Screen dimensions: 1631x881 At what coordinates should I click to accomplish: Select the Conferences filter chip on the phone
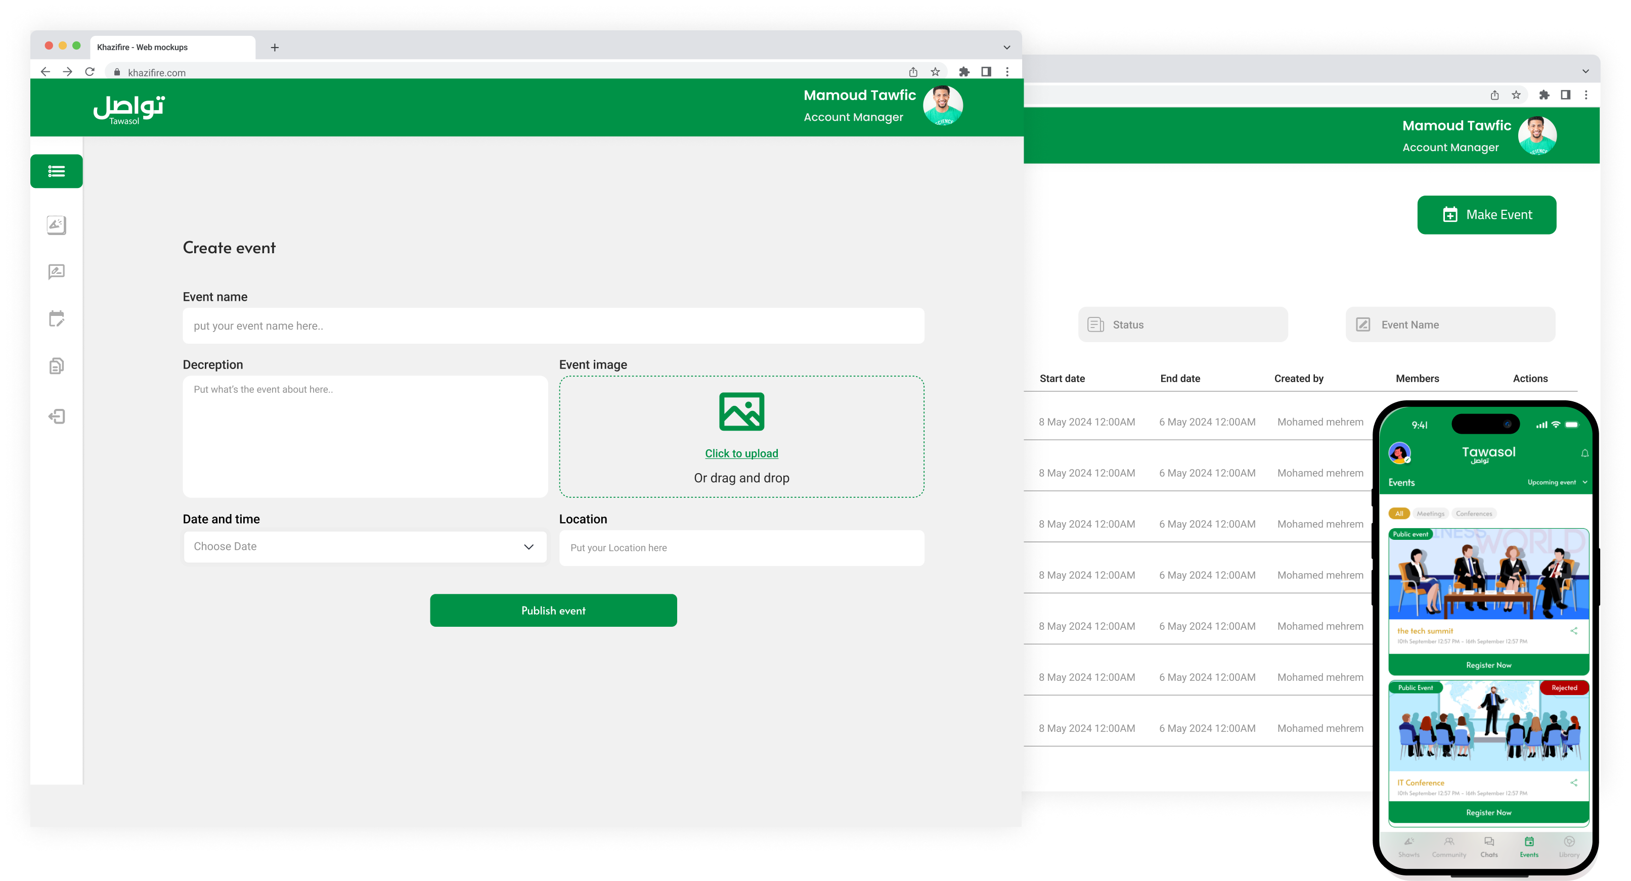(1473, 513)
